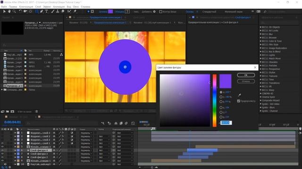Open blending mode dropdown for layer 5
Viewport: 302px width, 169px height.
[86, 147]
